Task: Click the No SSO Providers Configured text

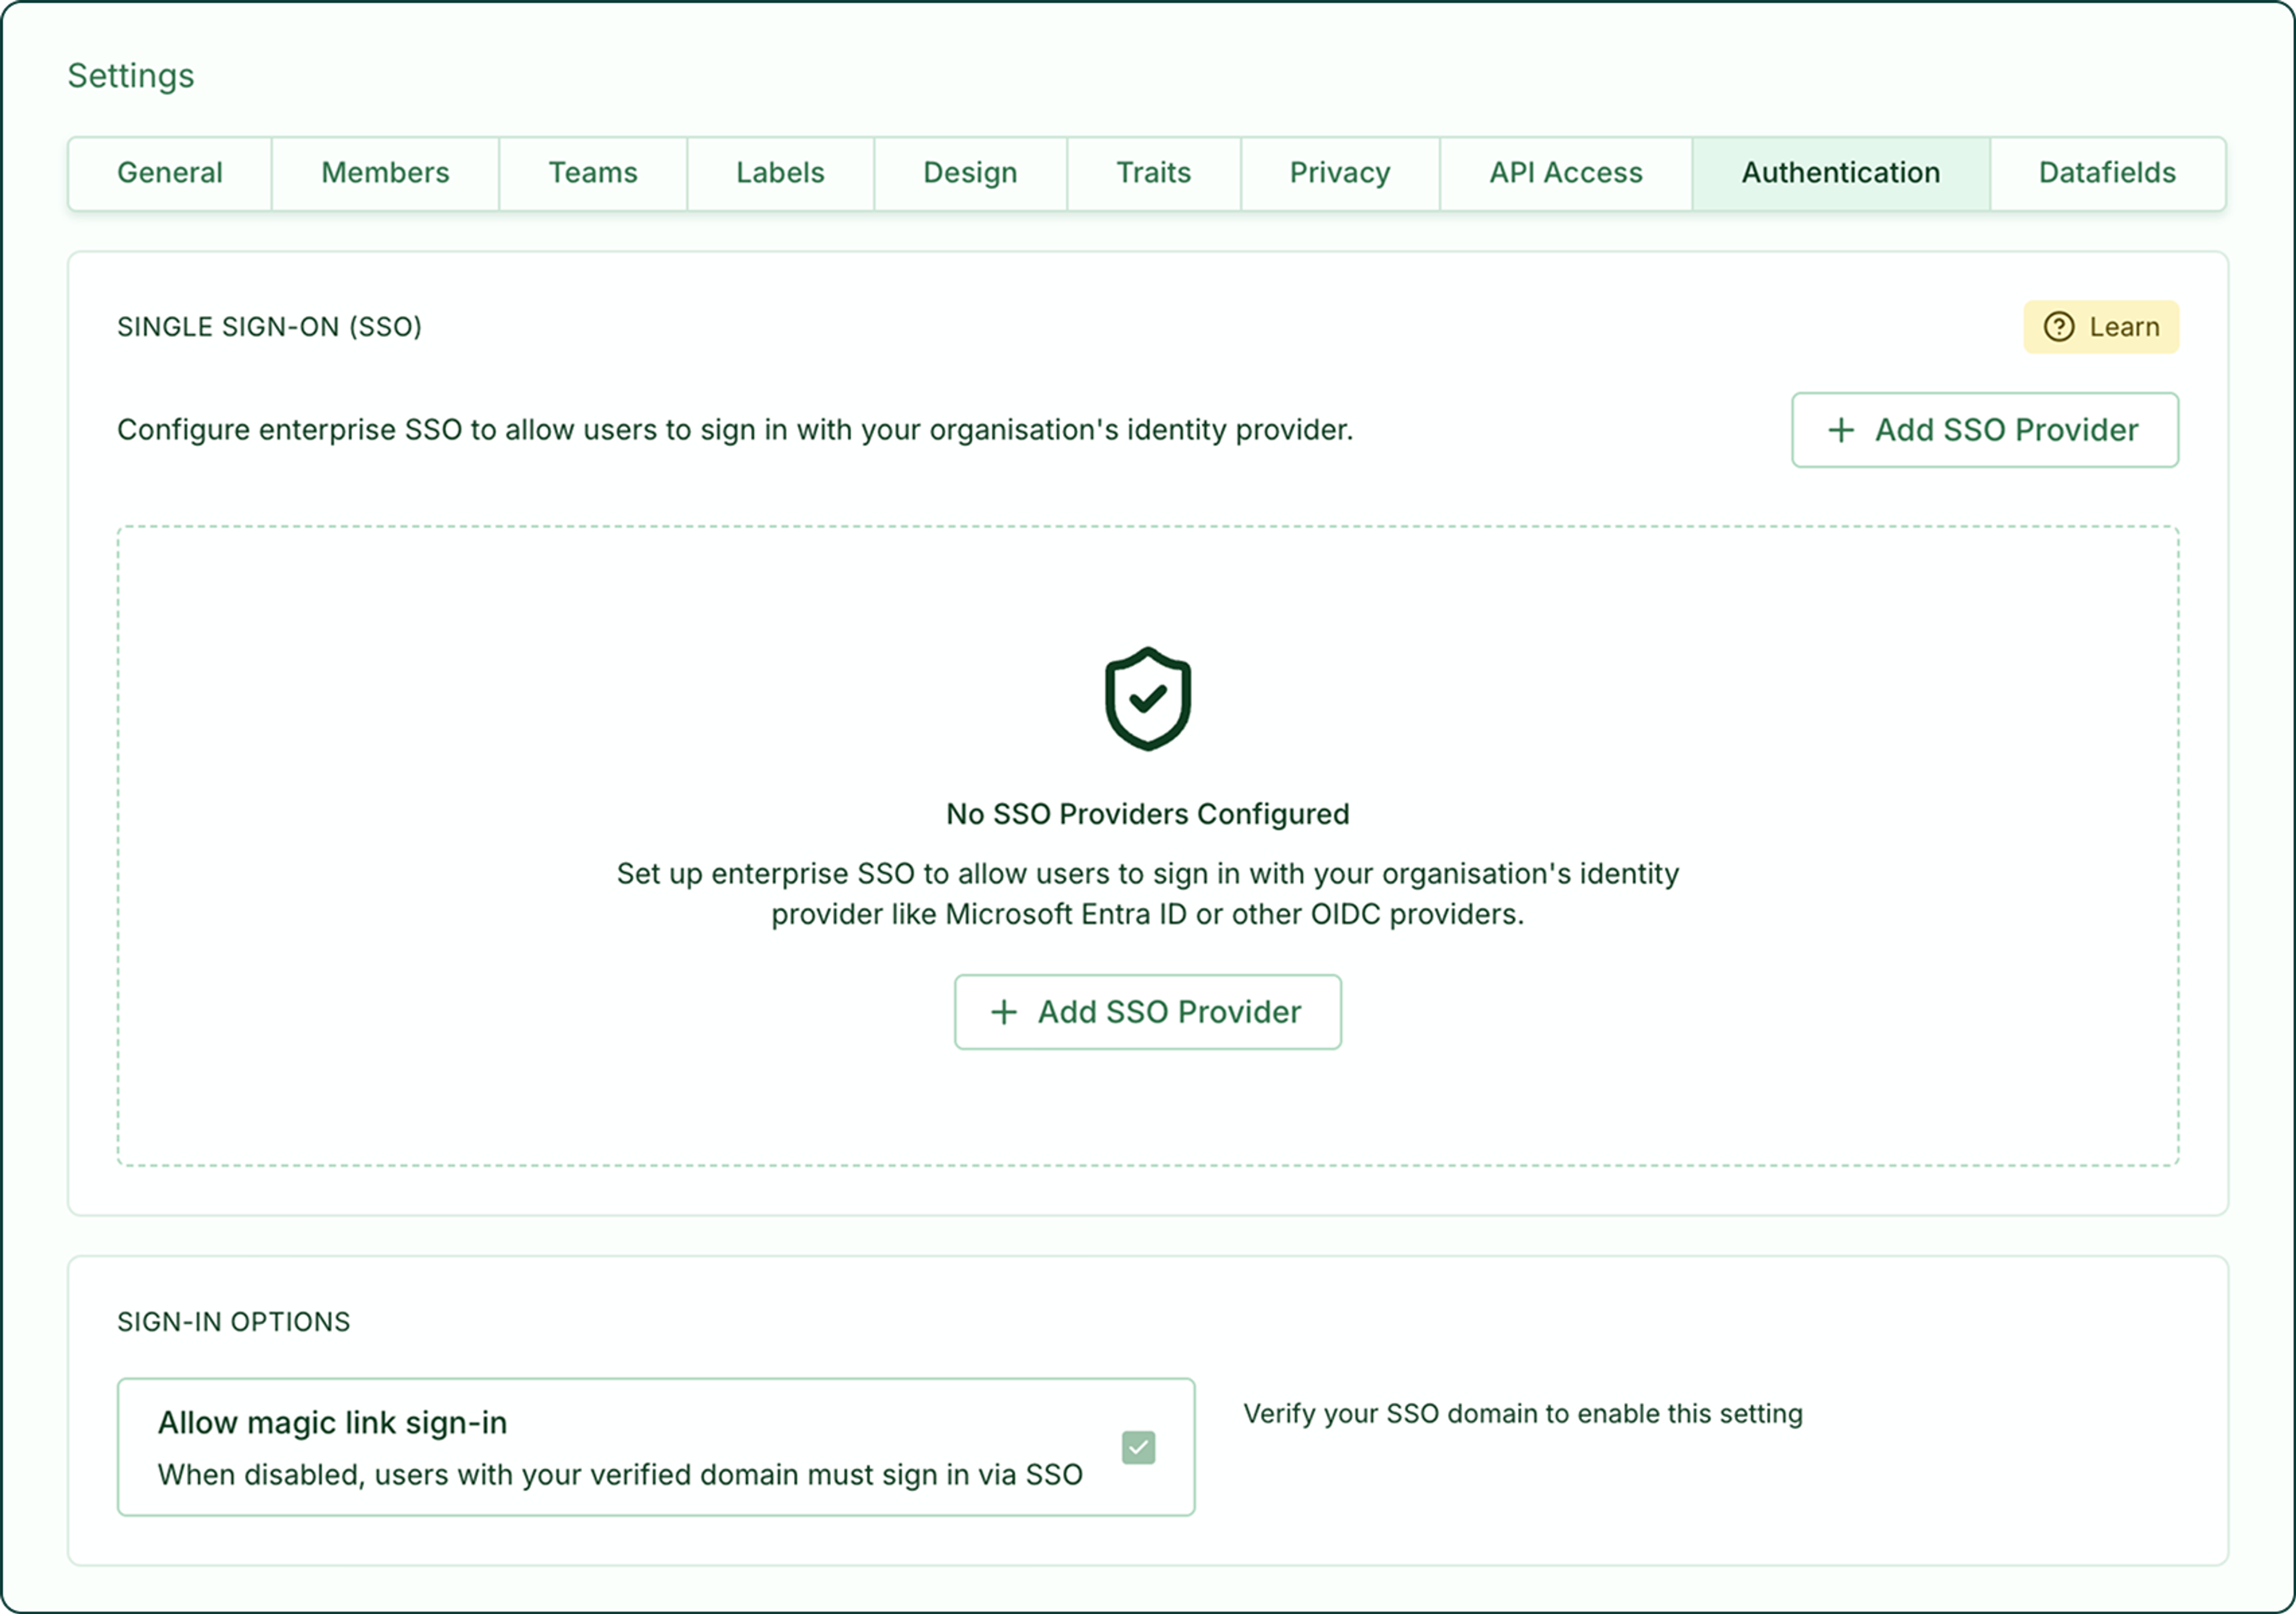Action: tap(1148, 814)
